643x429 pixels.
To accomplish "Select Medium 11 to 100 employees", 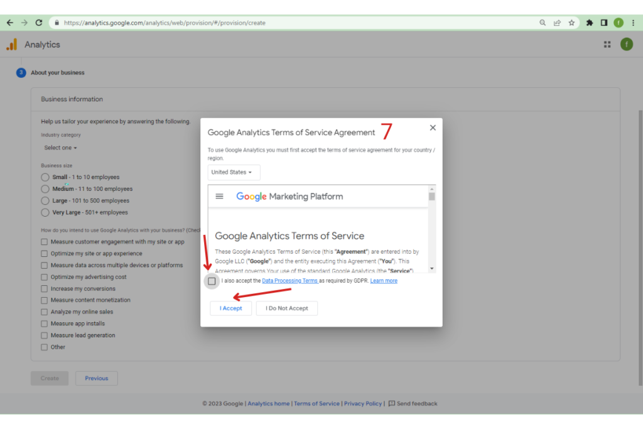I will tap(45, 189).
